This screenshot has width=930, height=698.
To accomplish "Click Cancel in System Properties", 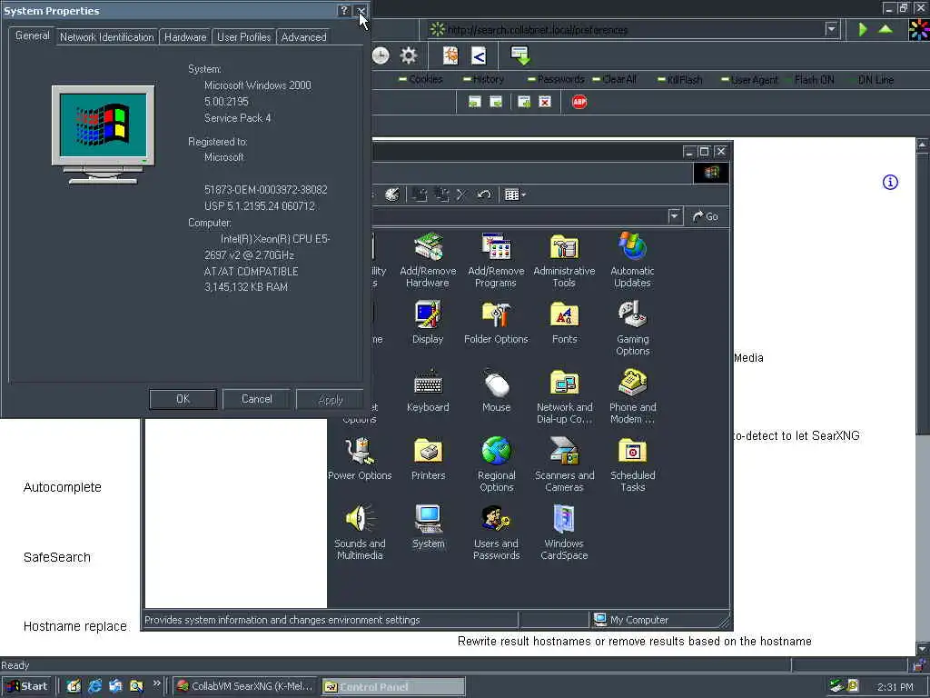I will (x=256, y=399).
